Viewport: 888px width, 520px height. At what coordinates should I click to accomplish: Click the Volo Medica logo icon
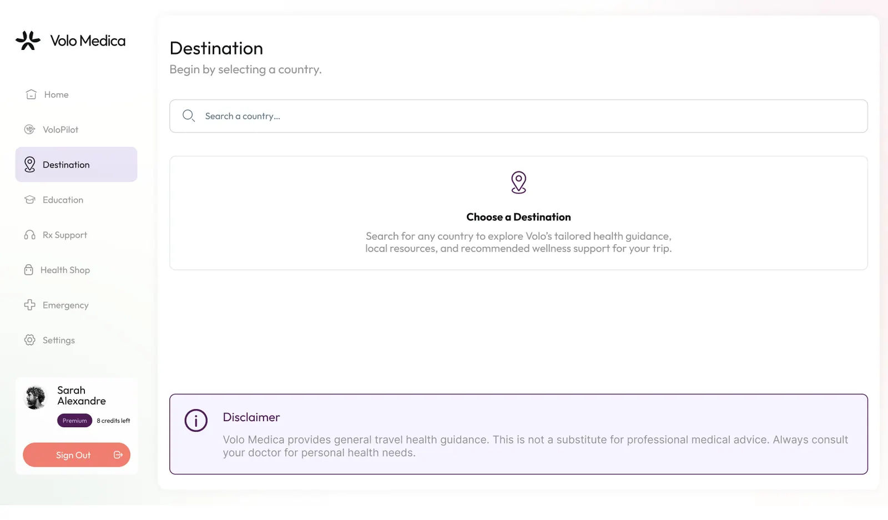coord(28,41)
